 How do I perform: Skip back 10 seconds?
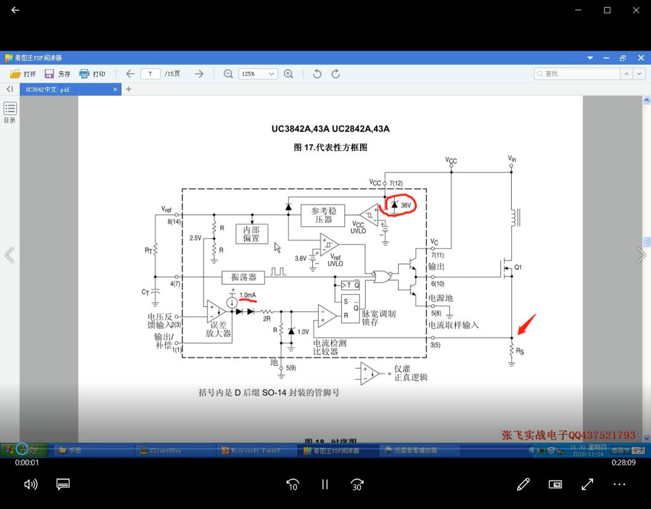tap(293, 484)
